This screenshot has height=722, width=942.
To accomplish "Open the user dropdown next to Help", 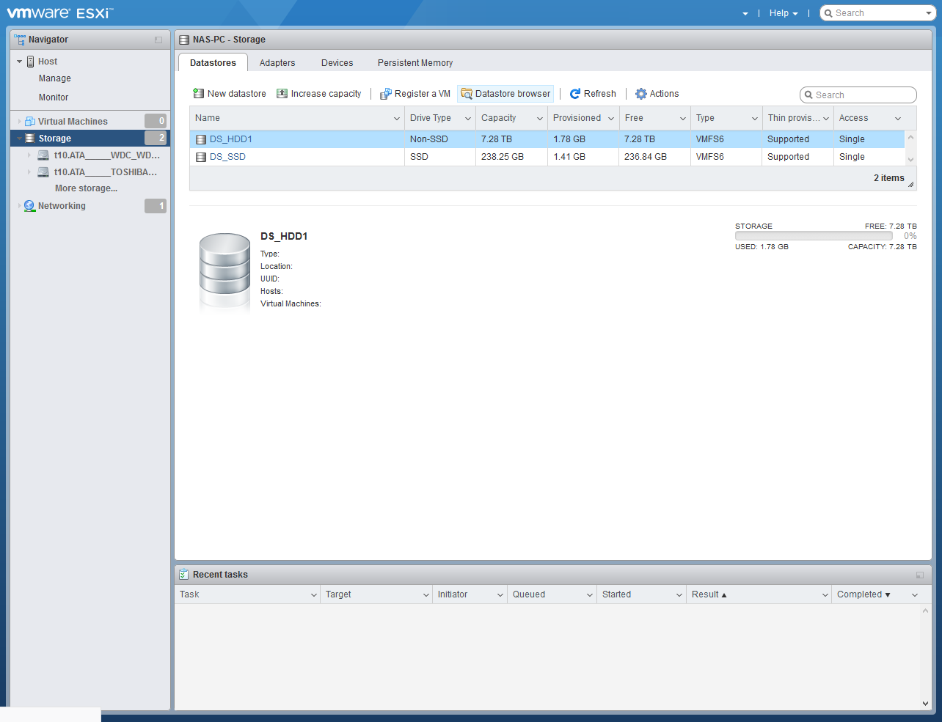I will tap(745, 13).
